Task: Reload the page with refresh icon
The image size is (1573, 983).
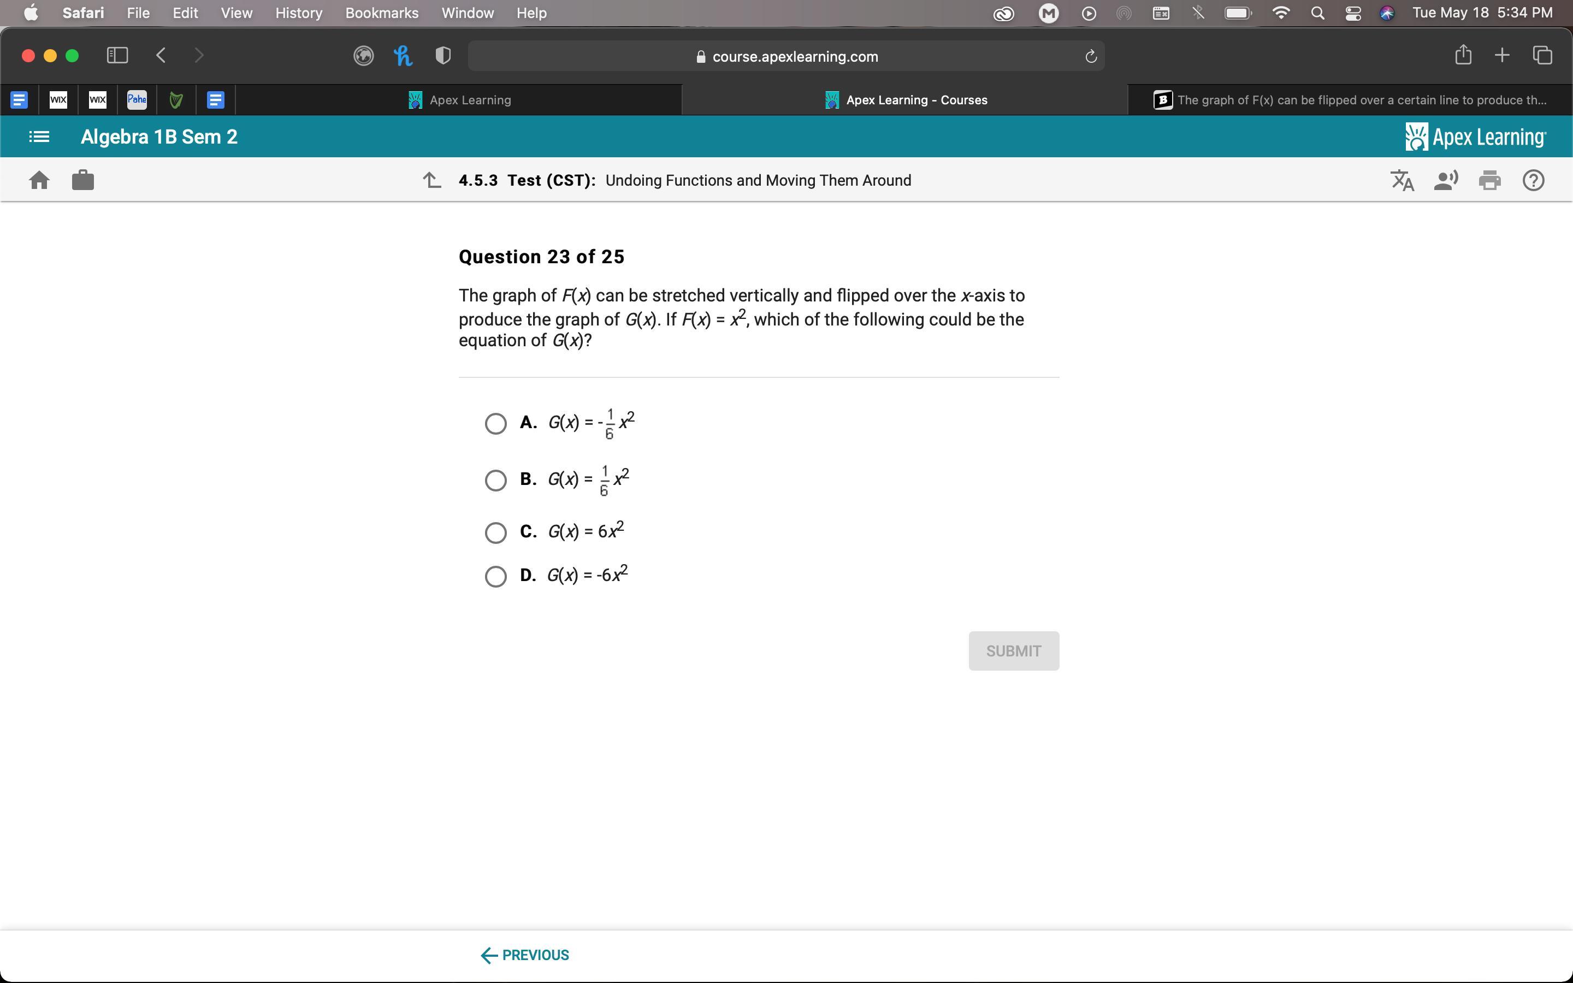Action: tap(1091, 57)
